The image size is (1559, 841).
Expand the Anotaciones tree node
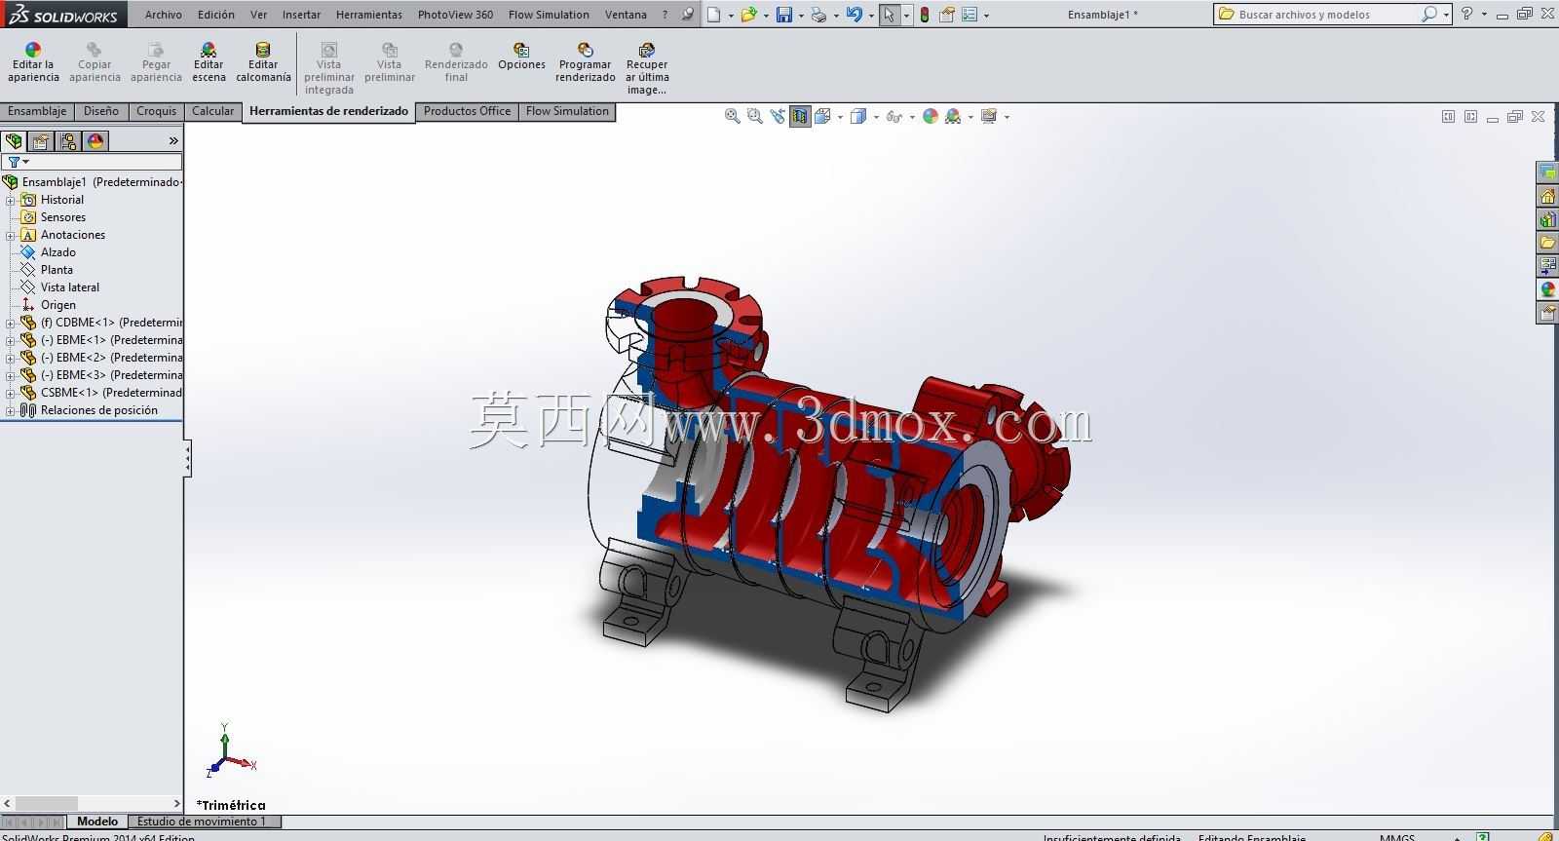point(10,235)
